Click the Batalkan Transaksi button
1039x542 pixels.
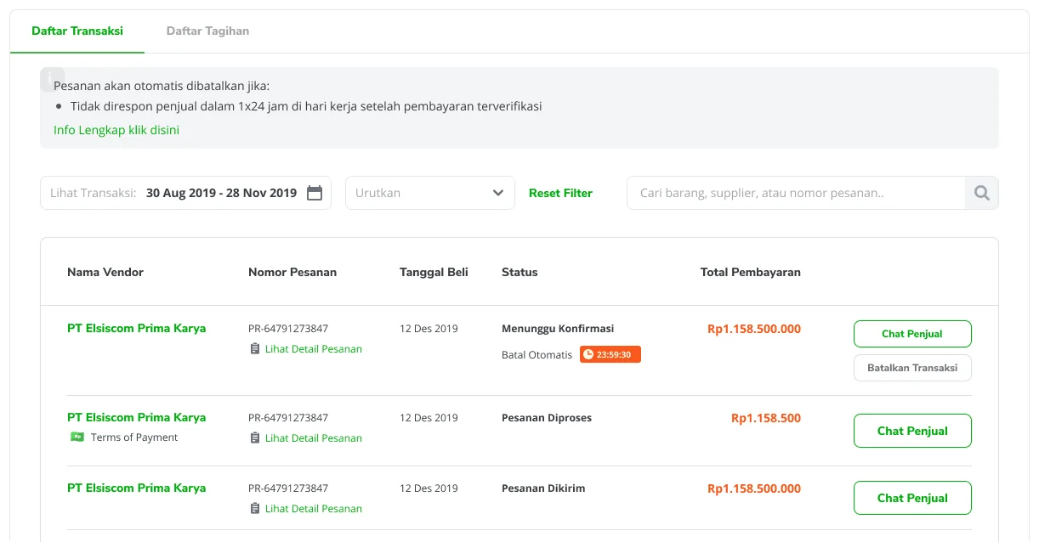pyautogui.click(x=912, y=368)
